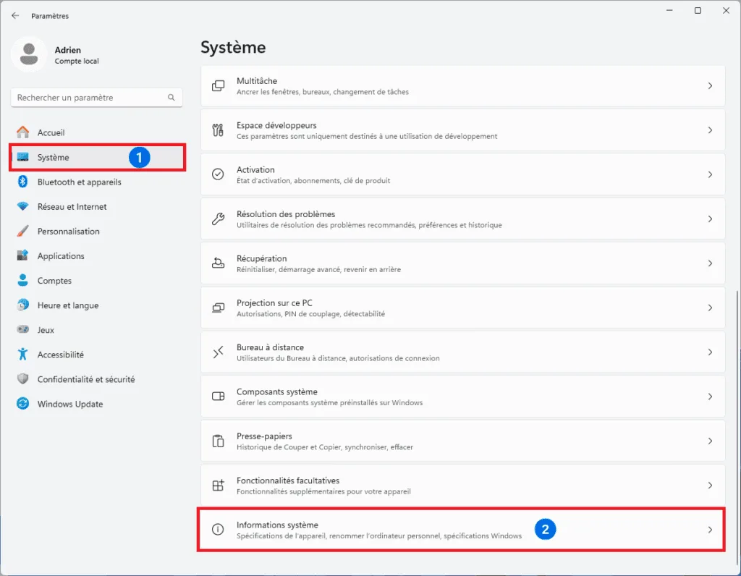Viewport: 741px width, 576px height.
Task: Click the chevron for Résolution des problèmes
Action: pos(710,219)
